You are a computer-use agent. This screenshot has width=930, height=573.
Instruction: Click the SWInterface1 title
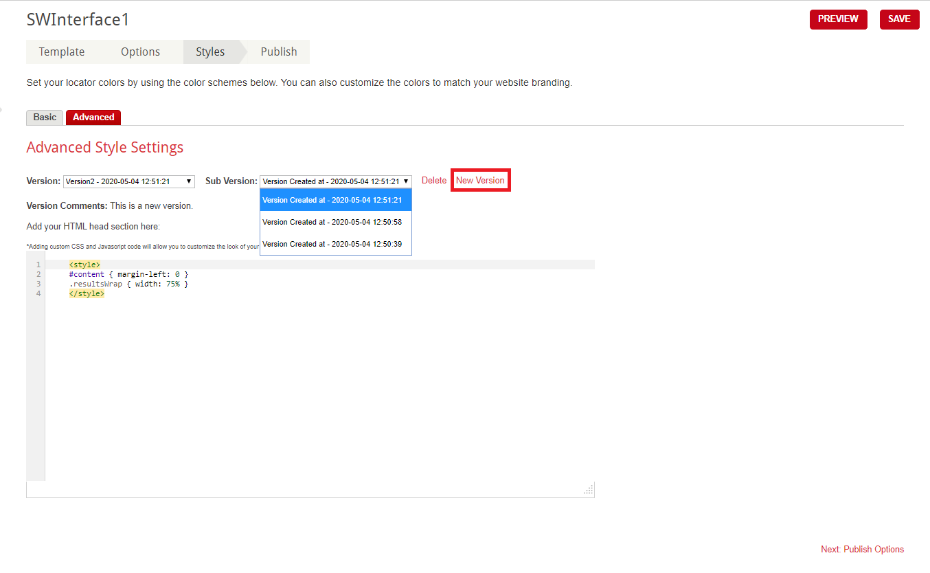(78, 20)
